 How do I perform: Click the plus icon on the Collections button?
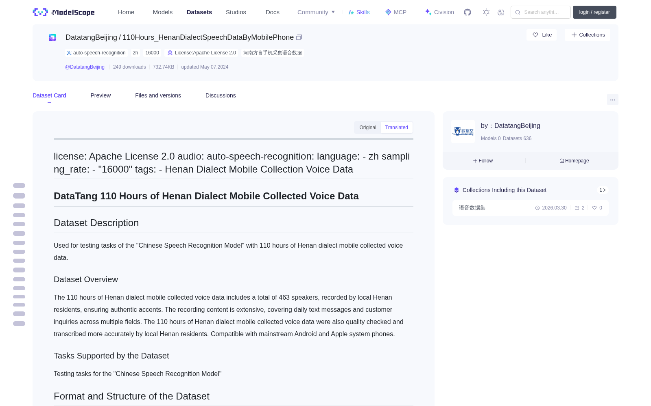(x=574, y=35)
